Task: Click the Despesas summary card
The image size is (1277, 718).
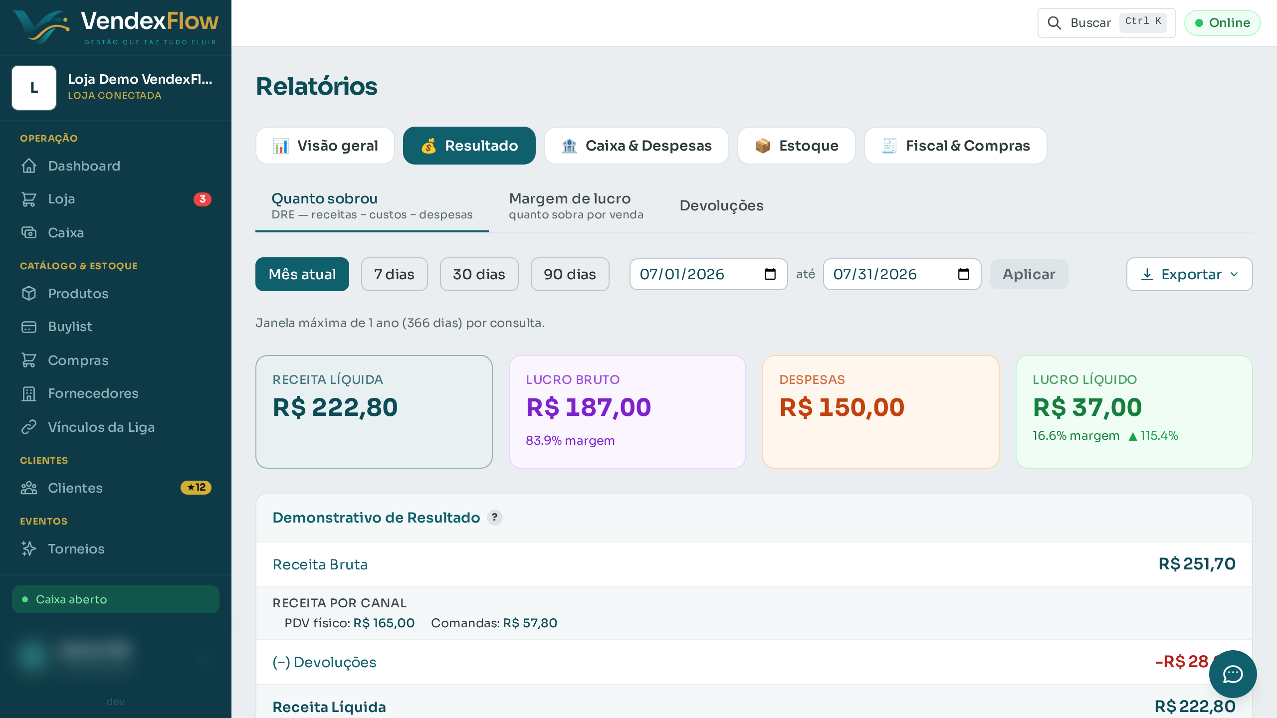Action: click(x=881, y=412)
